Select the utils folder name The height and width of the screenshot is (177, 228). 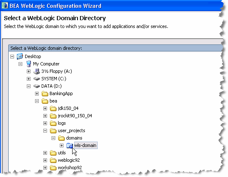tap(62, 153)
